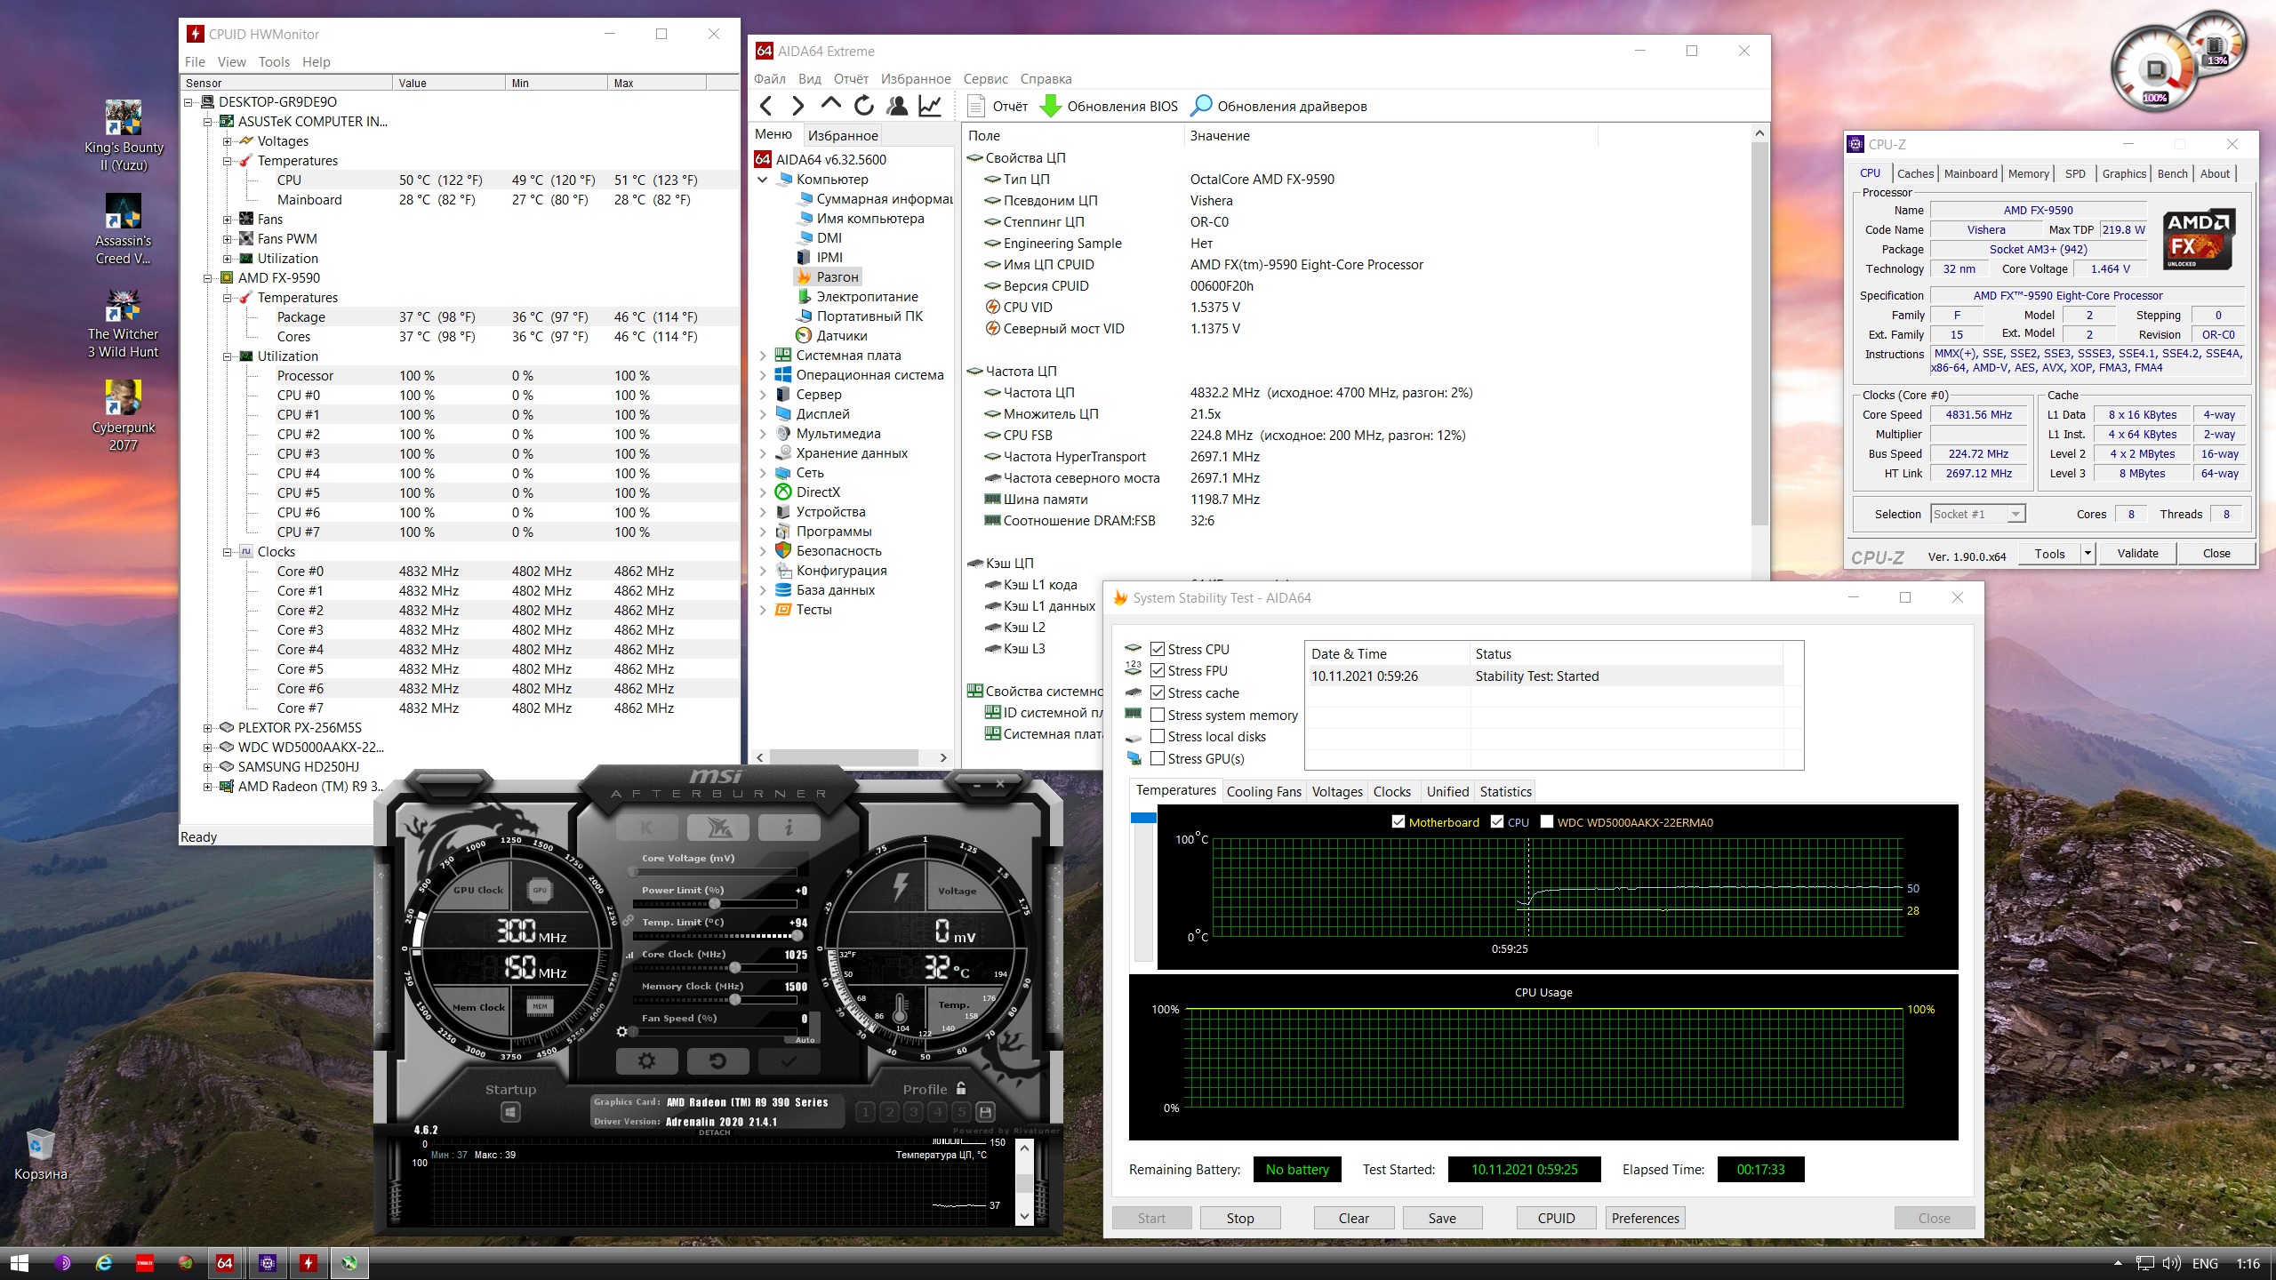
Task: Click AIDA64 back navigation arrow
Action: click(766, 106)
